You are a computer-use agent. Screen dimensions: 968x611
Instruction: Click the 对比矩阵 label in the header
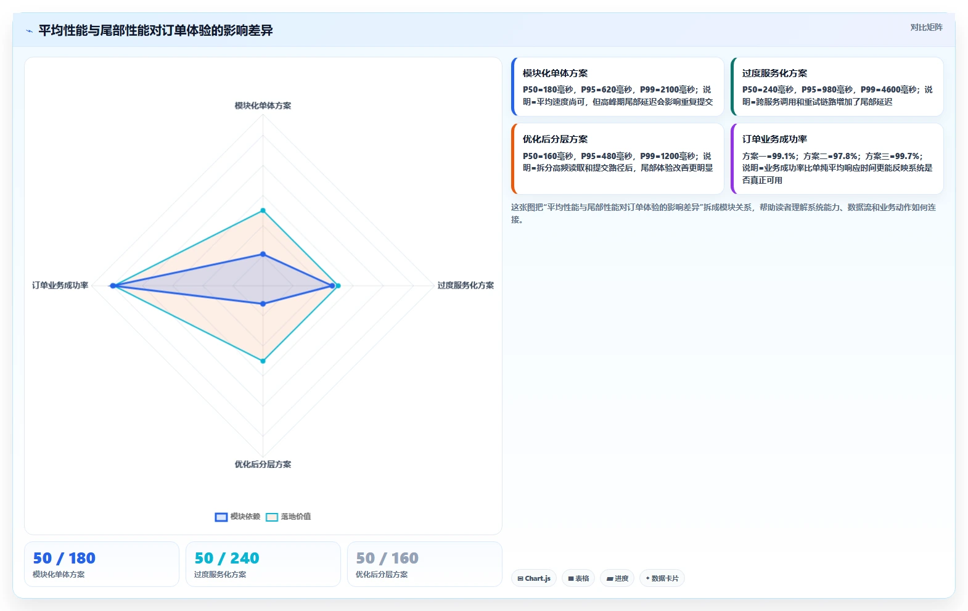pyautogui.click(x=926, y=27)
